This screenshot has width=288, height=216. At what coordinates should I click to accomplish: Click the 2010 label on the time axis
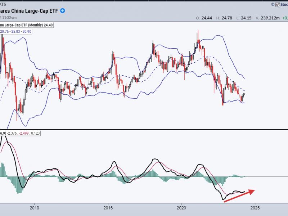34,208
